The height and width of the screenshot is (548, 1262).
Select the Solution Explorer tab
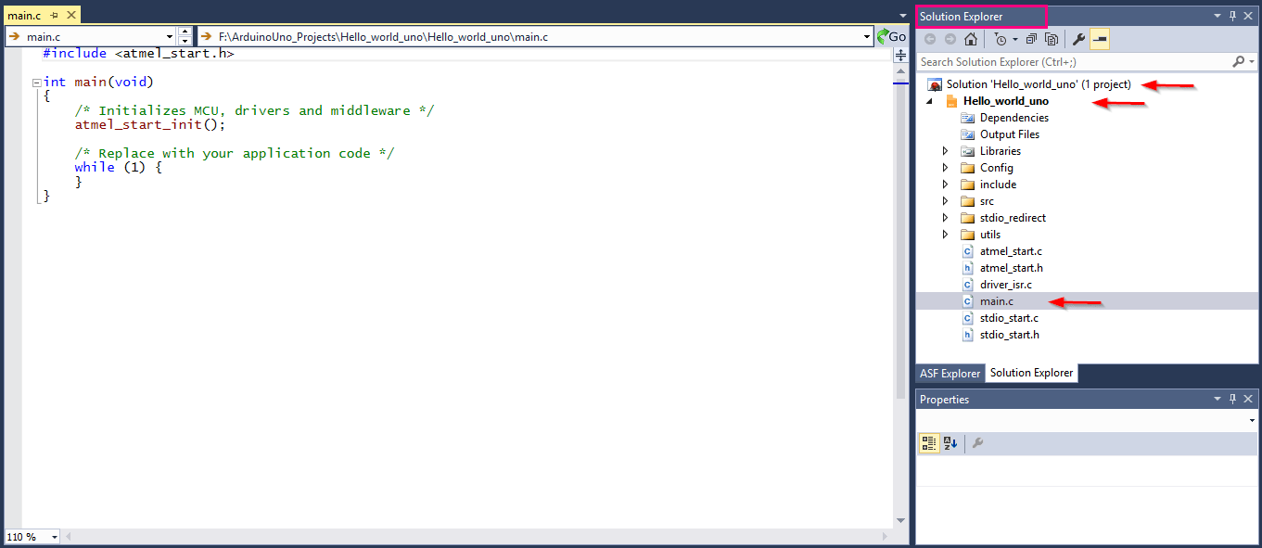1031,373
